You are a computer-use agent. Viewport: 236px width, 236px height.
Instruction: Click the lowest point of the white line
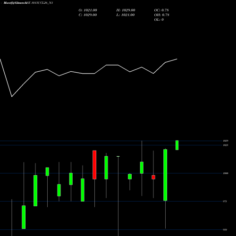coord(12,96)
